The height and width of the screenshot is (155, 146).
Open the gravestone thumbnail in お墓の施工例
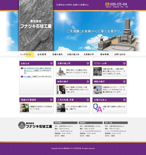pos(61,71)
